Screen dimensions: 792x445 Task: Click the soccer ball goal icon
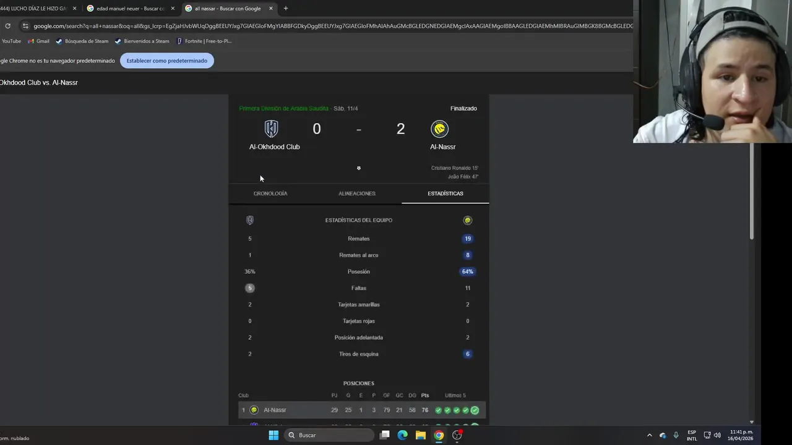358,168
